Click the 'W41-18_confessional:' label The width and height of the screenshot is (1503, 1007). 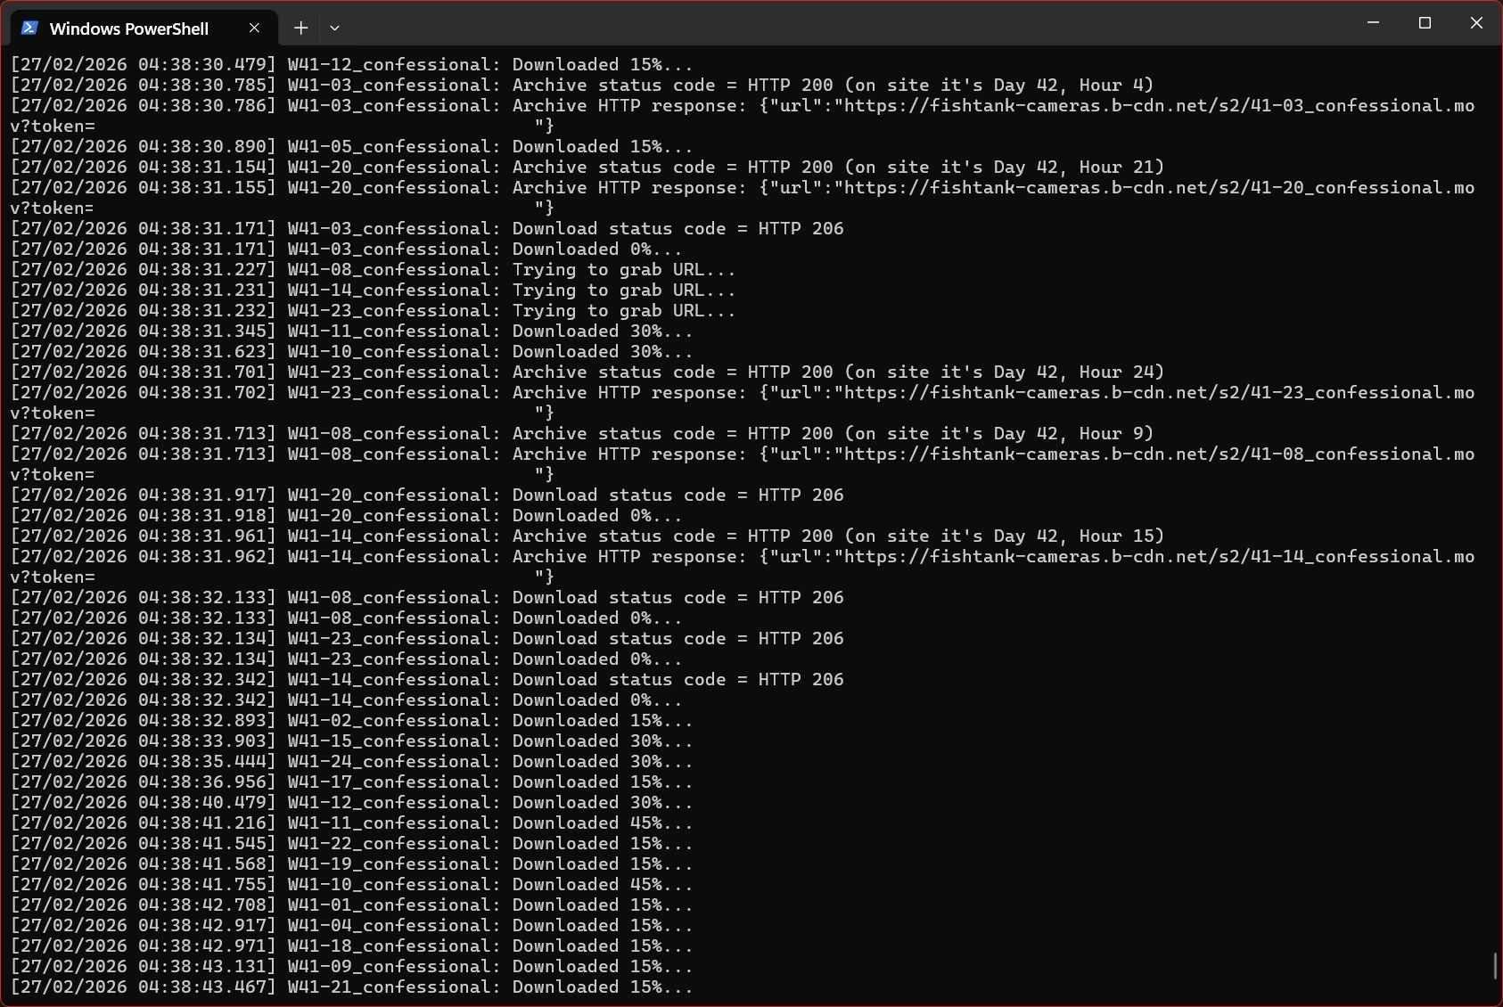[394, 946]
